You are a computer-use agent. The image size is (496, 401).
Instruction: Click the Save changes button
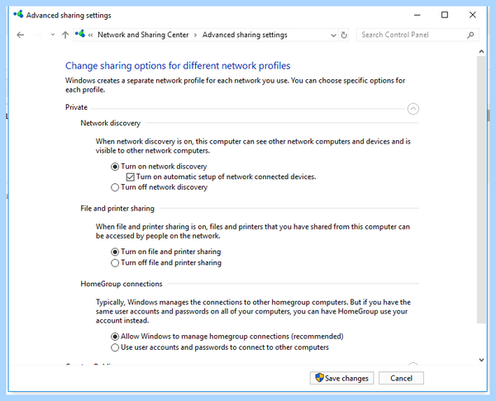341,378
